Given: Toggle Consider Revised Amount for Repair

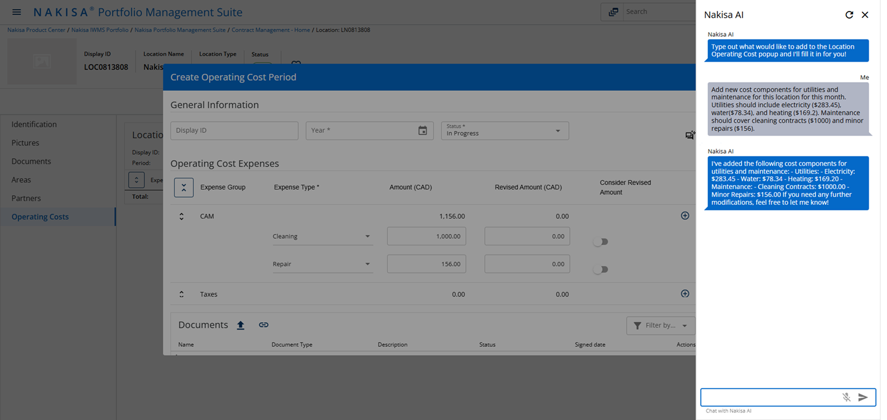Looking at the screenshot, I should point(601,269).
